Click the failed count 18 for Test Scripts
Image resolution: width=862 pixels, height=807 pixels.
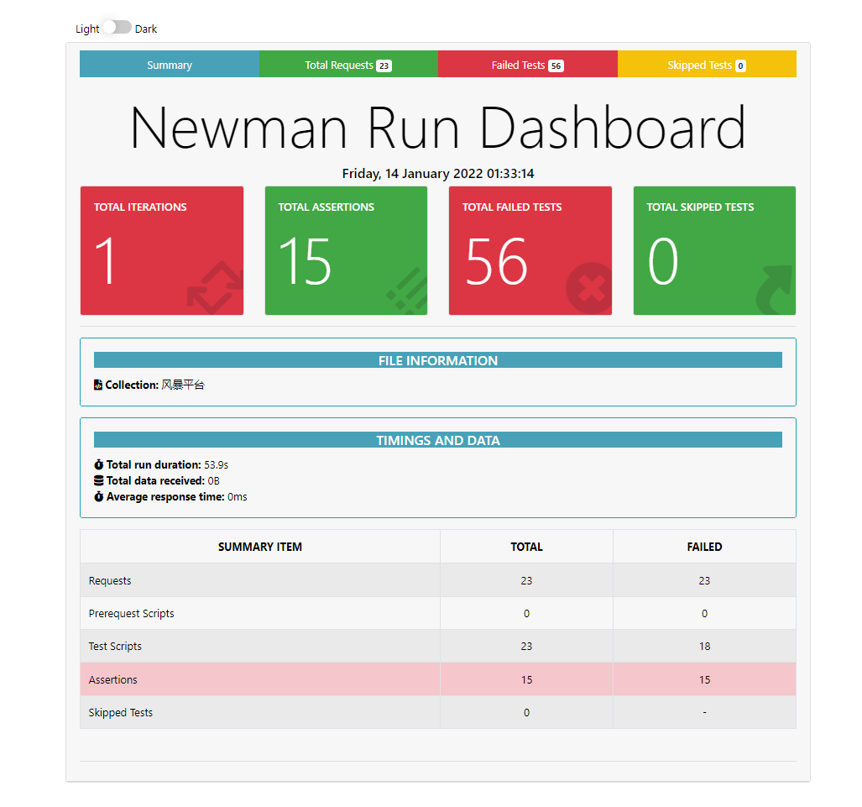click(x=705, y=647)
